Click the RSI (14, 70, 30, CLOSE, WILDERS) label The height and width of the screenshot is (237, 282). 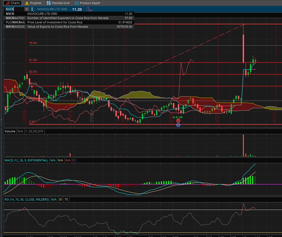click(x=27, y=199)
